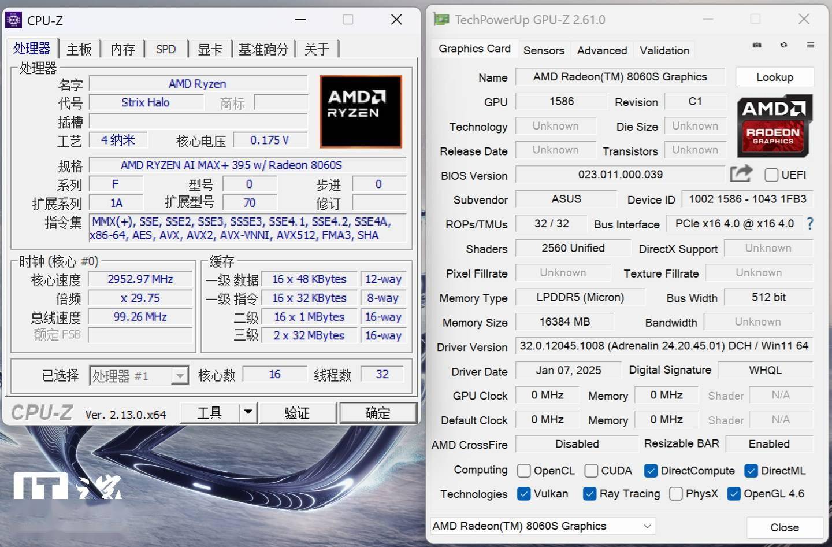Image resolution: width=832 pixels, height=547 pixels.
Task: Click the 确定 button in CPU-Z
Action: coord(378,413)
